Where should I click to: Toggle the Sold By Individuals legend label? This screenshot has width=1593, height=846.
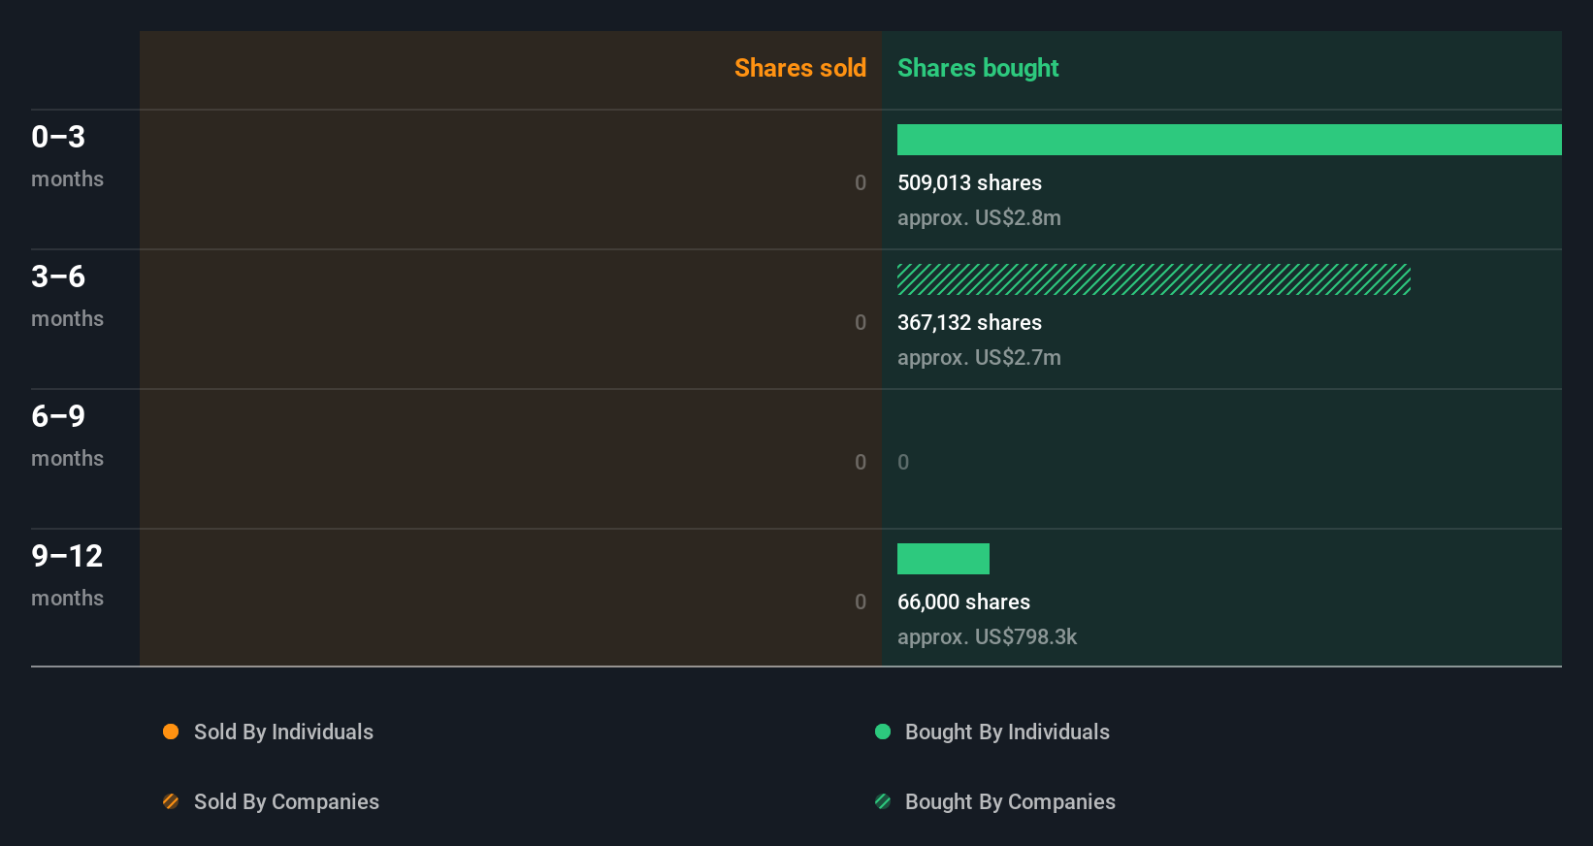[283, 732]
